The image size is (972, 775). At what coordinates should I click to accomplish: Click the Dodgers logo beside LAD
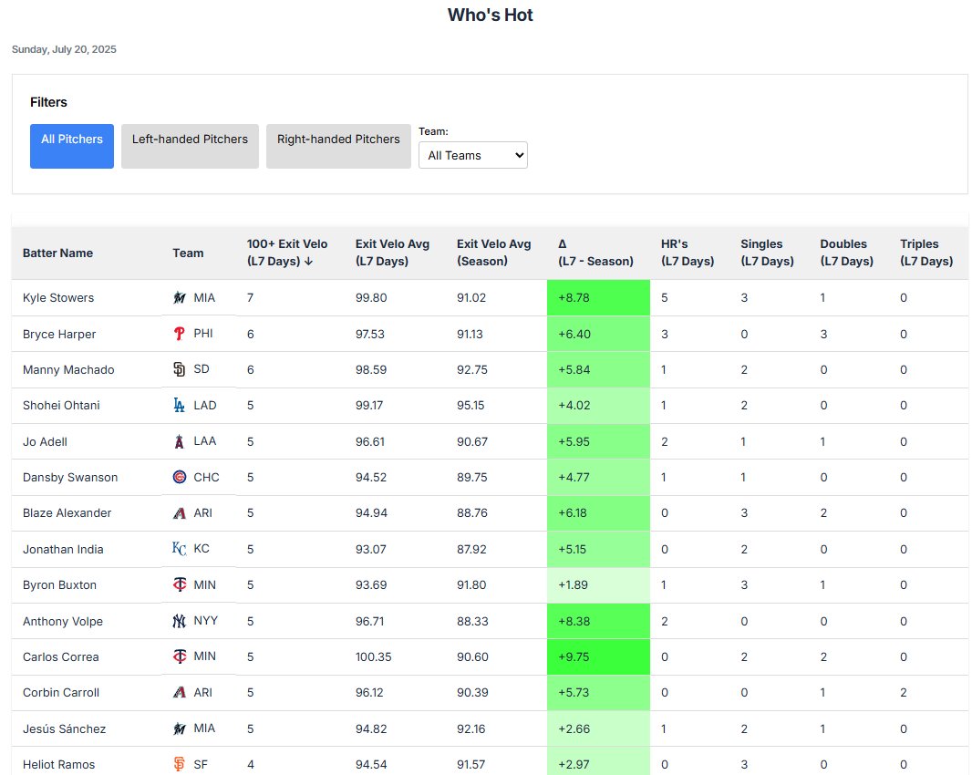tap(179, 406)
